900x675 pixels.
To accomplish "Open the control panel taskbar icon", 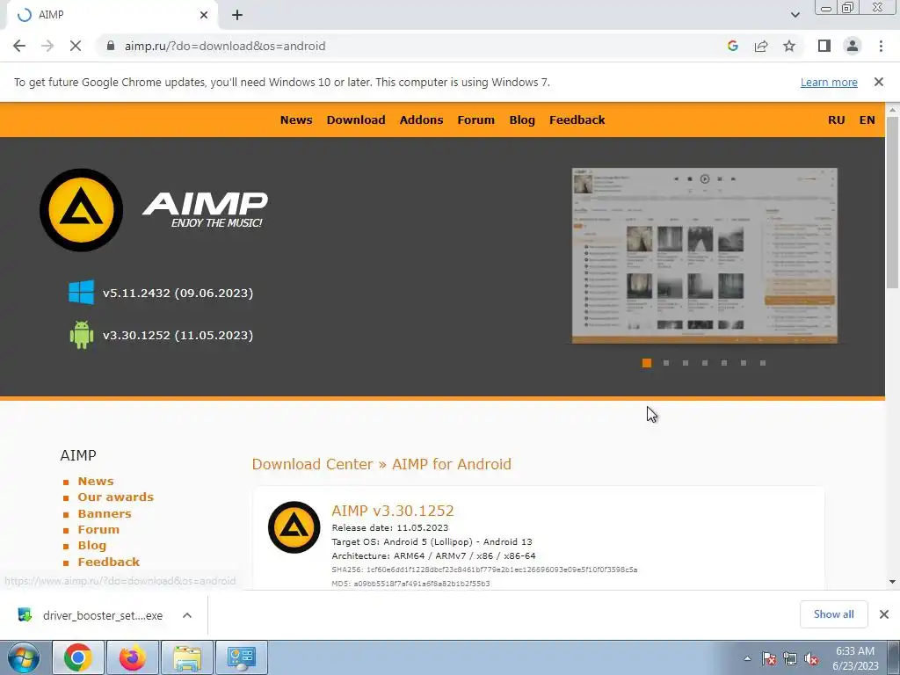I will pos(242,657).
